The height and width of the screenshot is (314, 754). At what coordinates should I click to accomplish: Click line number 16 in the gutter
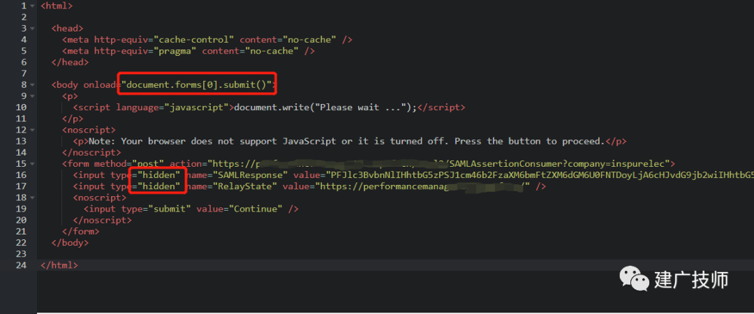click(x=21, y=175)
